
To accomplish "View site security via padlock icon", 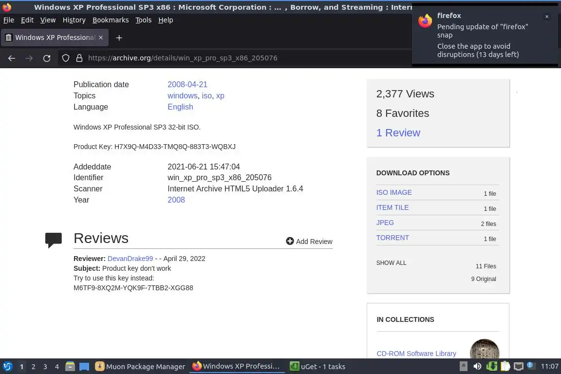I will (79, 58).
